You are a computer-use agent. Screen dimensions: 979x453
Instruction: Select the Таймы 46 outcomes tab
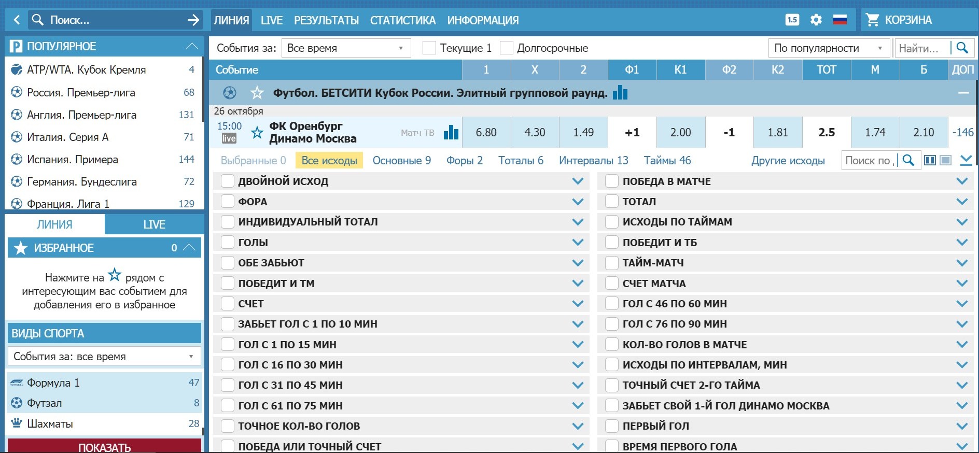[x=667, y=160]
